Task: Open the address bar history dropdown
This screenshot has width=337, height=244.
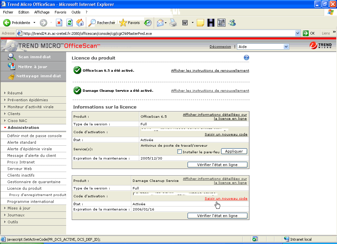Action: [298, 33]
